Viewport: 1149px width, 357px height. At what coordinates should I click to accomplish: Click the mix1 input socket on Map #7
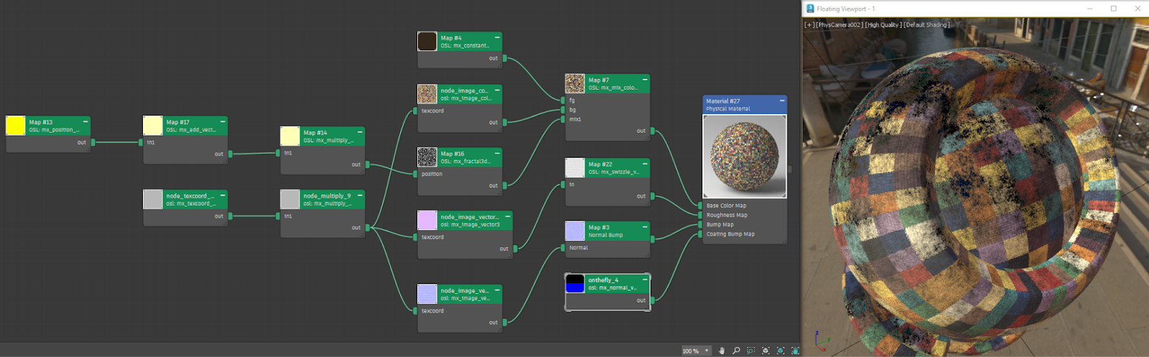[x=563, y=119]
